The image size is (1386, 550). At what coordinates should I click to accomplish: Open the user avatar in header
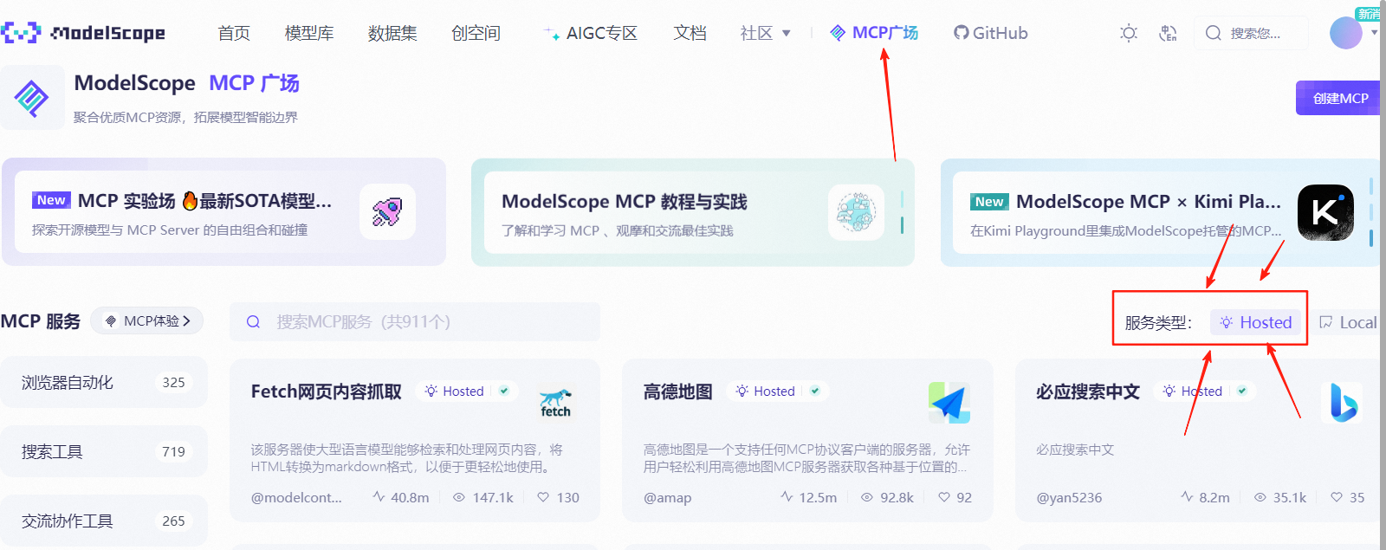coord(1345,33)
